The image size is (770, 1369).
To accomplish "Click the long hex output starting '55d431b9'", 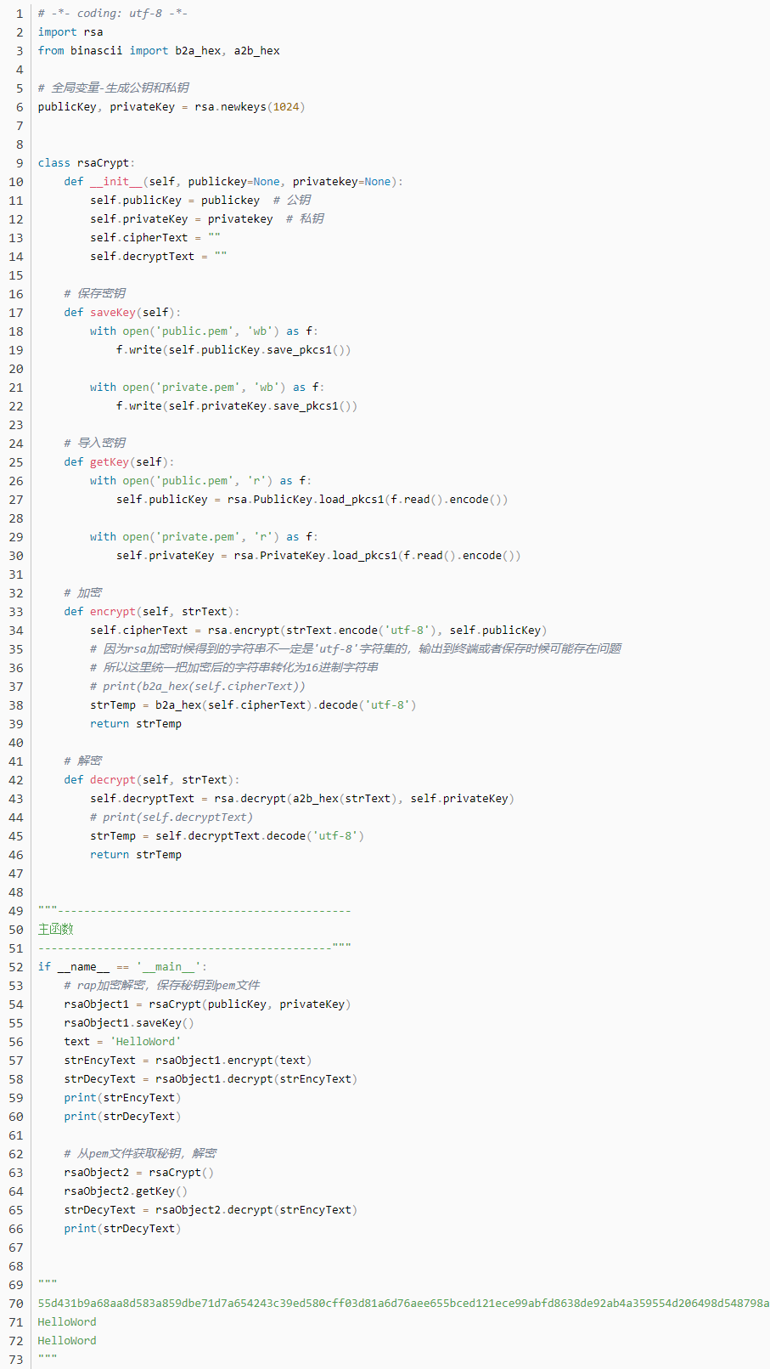I will 403,1304.
